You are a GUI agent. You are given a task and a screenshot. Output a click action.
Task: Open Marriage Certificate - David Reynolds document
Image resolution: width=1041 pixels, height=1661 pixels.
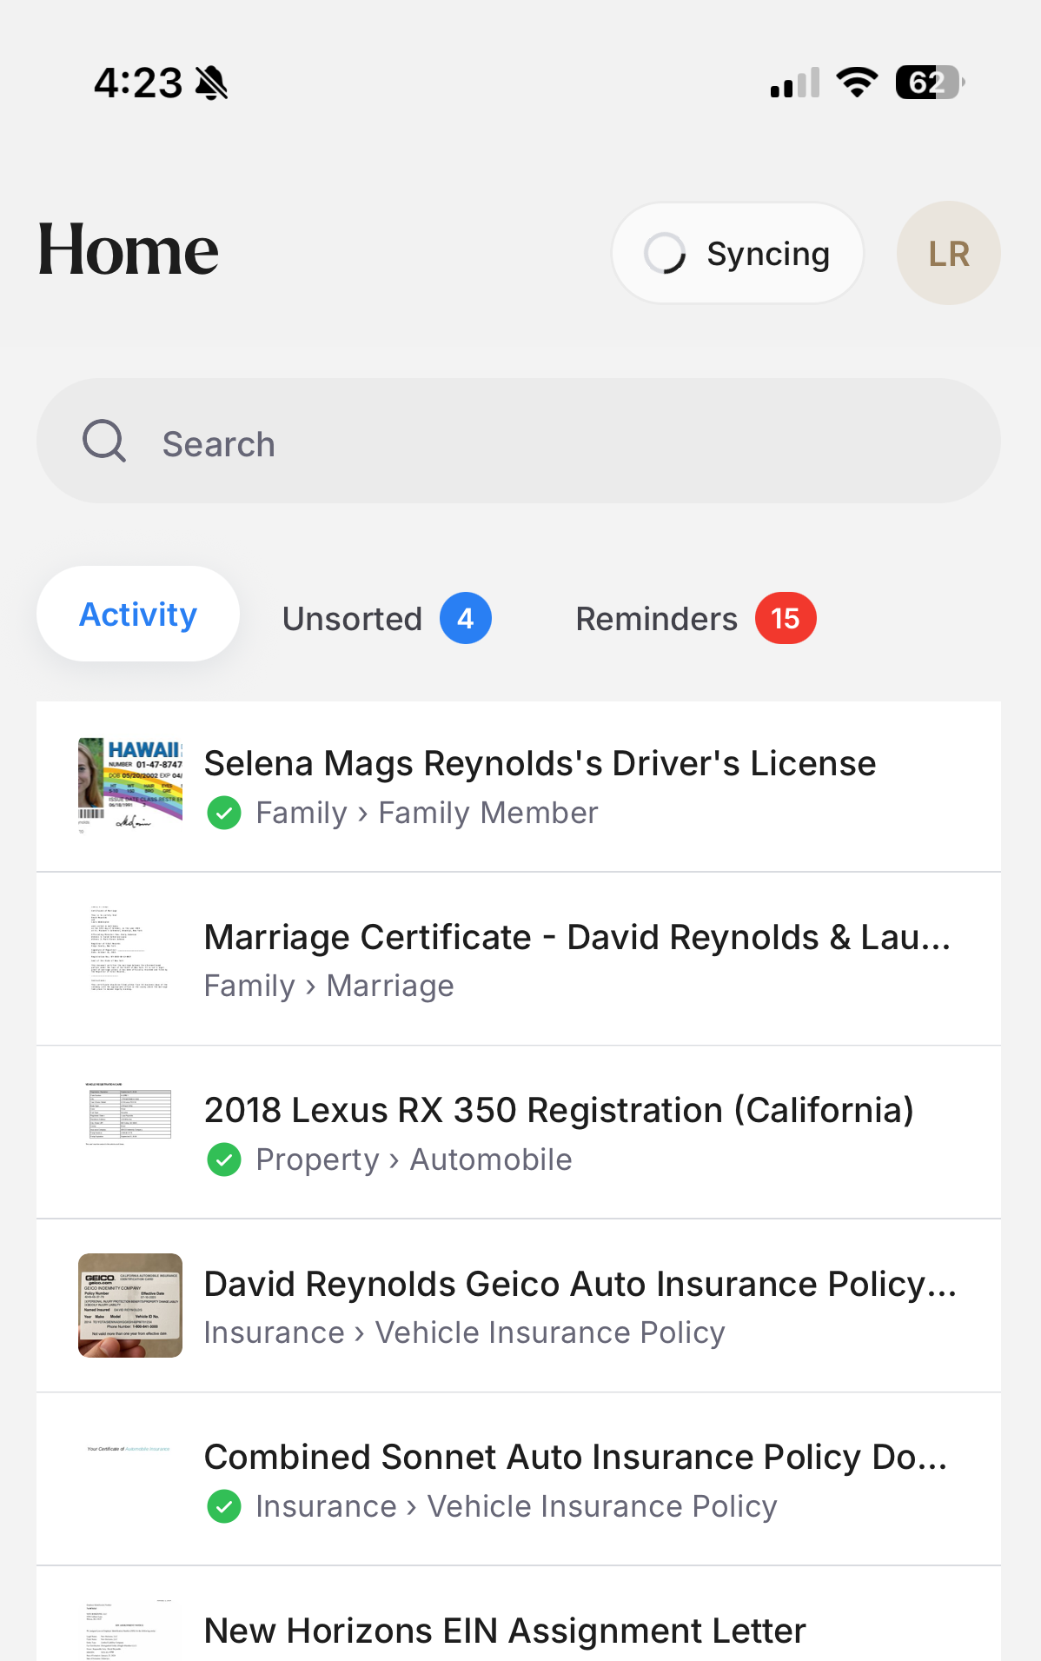pos(519,959)
